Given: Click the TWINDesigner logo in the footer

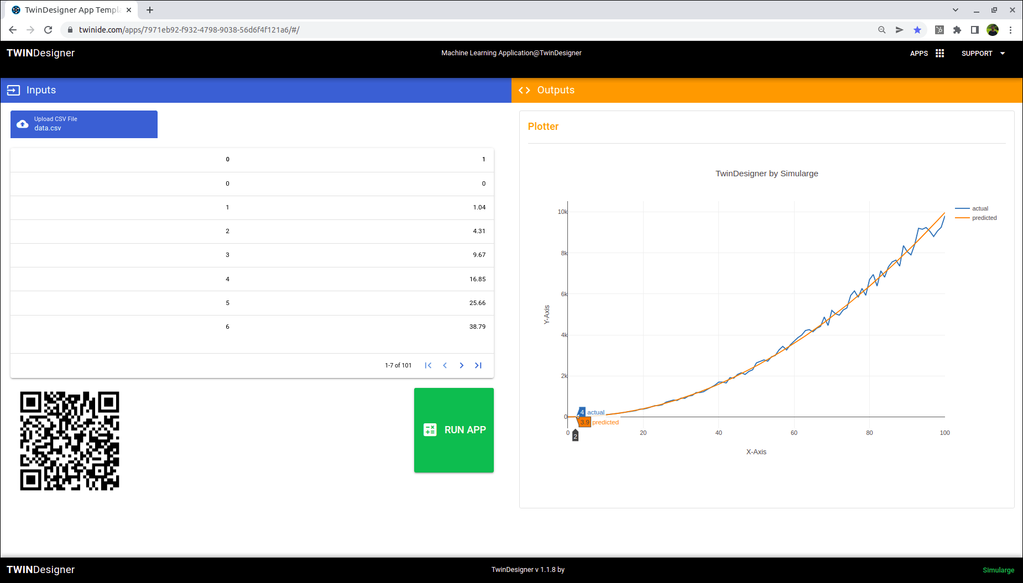Looking at the screenshot, I should 40,570.
